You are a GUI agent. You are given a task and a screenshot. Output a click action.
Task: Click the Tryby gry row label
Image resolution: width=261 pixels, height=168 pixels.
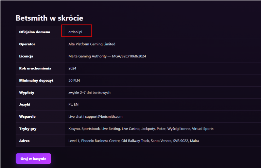[x=28, y=129]
